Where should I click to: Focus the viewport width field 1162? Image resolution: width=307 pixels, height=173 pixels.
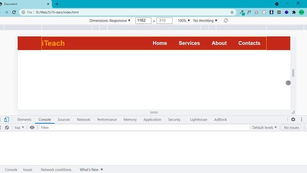(x=143, y=20)
